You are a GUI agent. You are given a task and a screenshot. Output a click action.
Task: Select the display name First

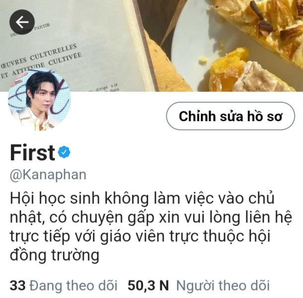click(32, 152)
